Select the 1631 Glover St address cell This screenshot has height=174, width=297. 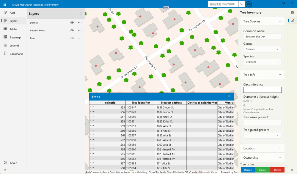[172, 107]
